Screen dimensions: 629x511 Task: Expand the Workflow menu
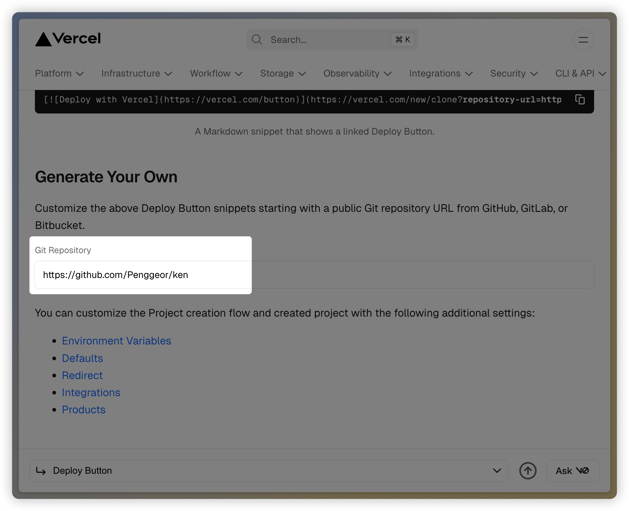[216, 74]
